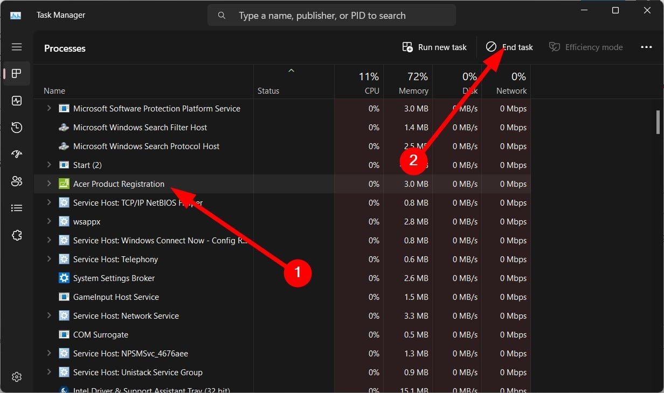Expand the wsappx process group
This screenshot has height=393, width=664.
[x=49, y=221]
